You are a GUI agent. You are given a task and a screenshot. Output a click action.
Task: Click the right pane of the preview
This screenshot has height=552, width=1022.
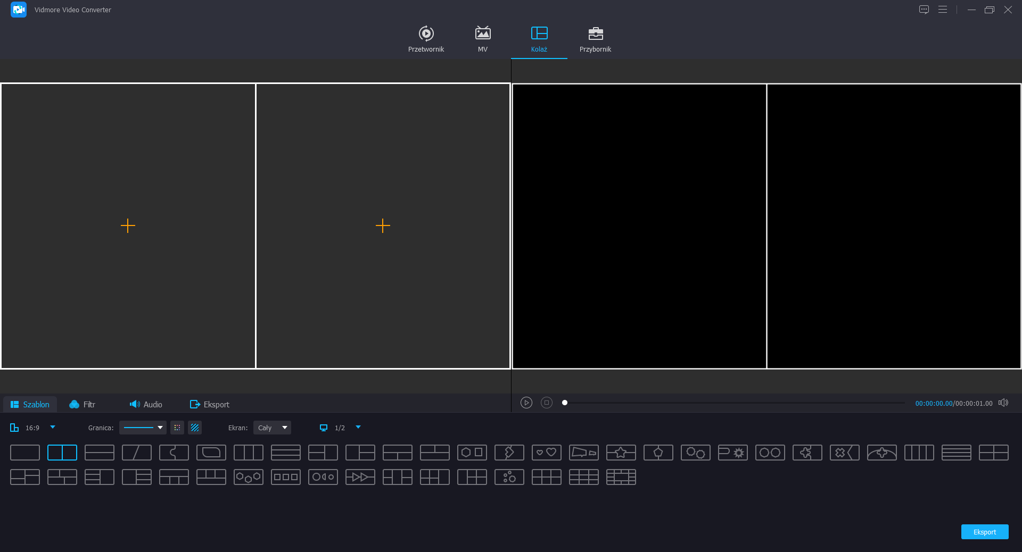(x=894, y=226)
